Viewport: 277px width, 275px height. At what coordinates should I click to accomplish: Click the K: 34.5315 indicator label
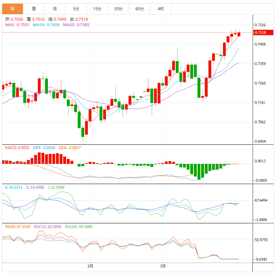click(x=14, y=187)
